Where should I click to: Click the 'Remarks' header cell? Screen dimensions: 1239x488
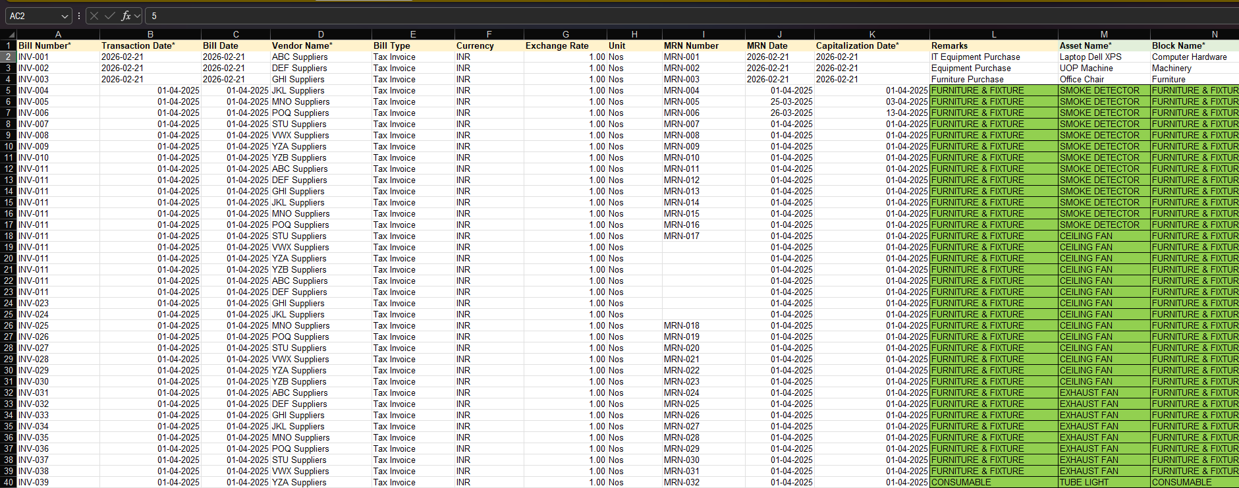[x=994, y=45]
